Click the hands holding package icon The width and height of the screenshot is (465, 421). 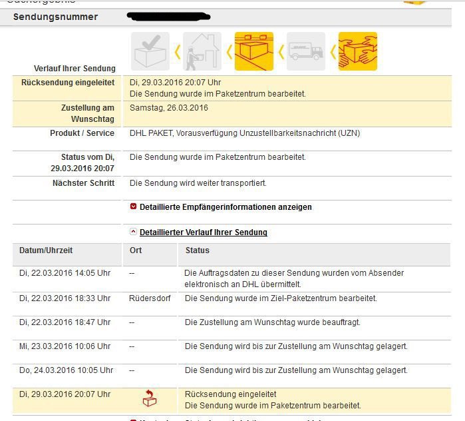click(357, 51)
